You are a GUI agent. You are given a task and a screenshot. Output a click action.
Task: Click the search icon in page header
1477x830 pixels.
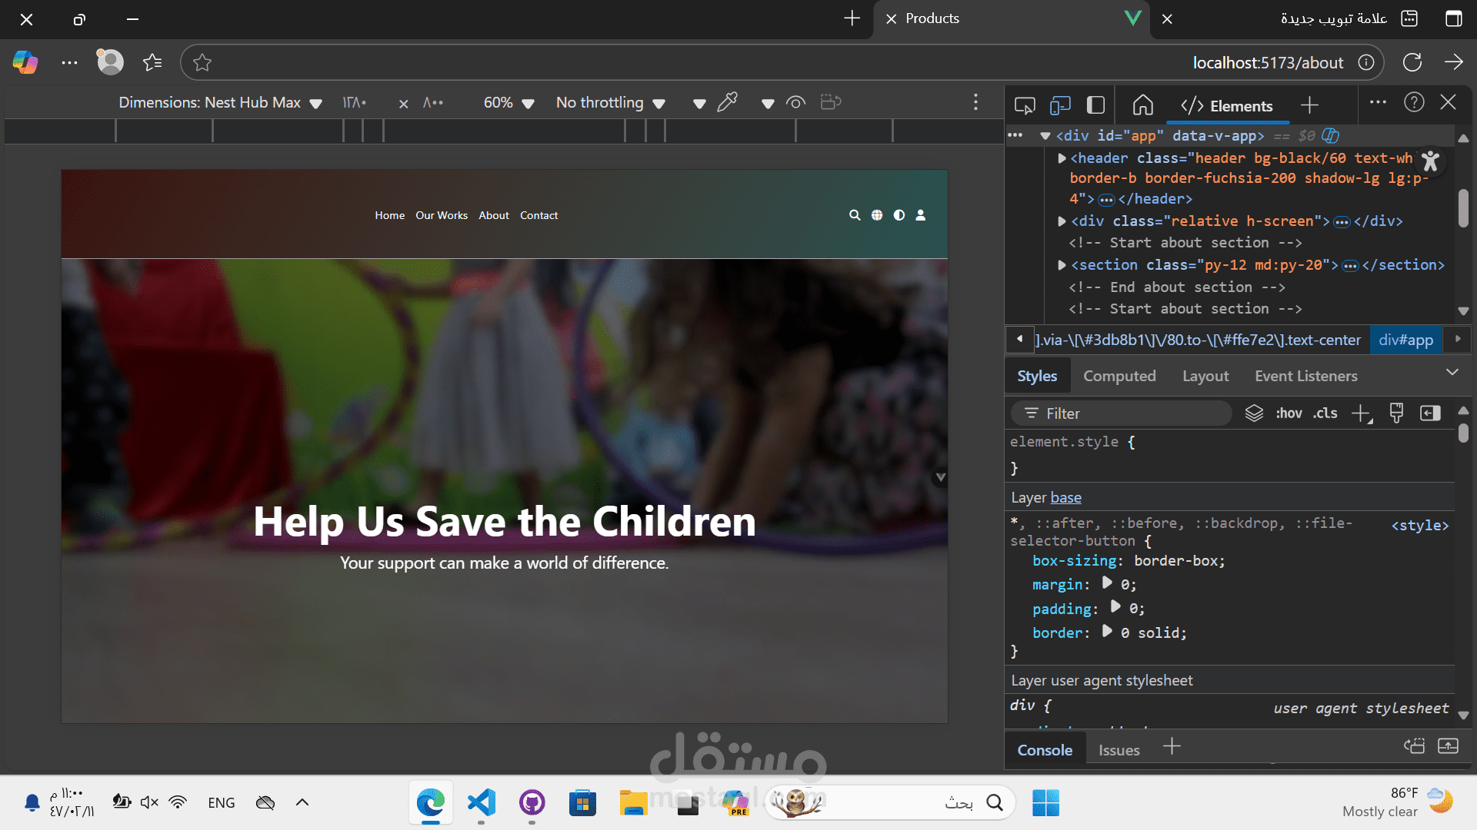(854, 215)
